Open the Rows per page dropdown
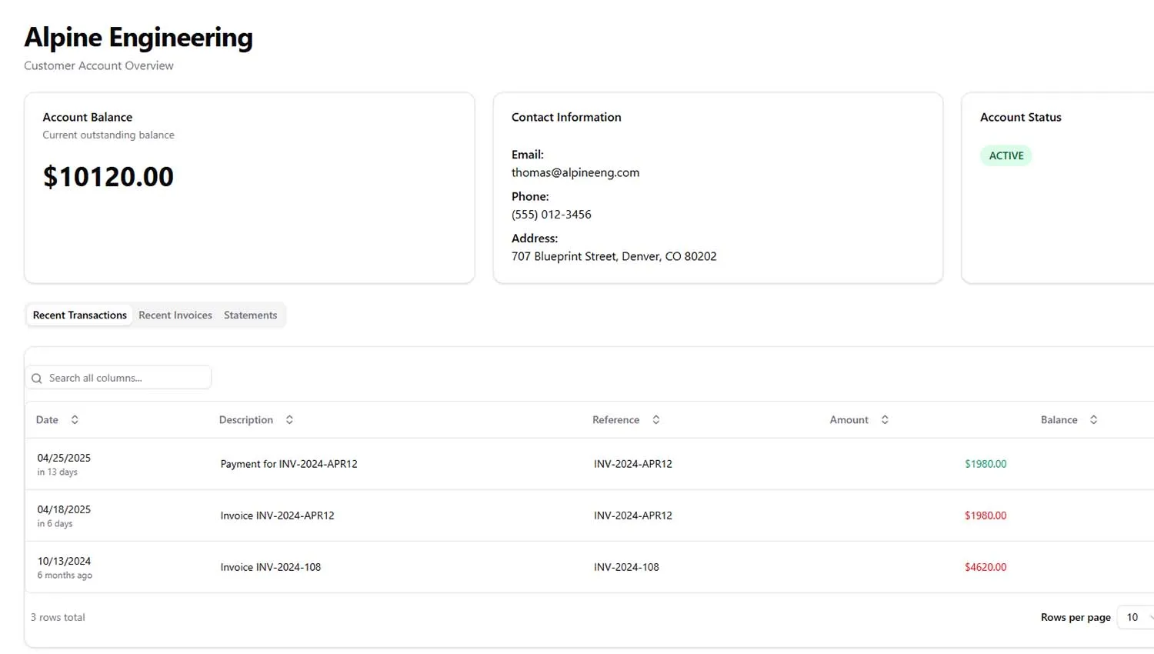Viewport: 1154px width, 654px height. coord(1137,617)
